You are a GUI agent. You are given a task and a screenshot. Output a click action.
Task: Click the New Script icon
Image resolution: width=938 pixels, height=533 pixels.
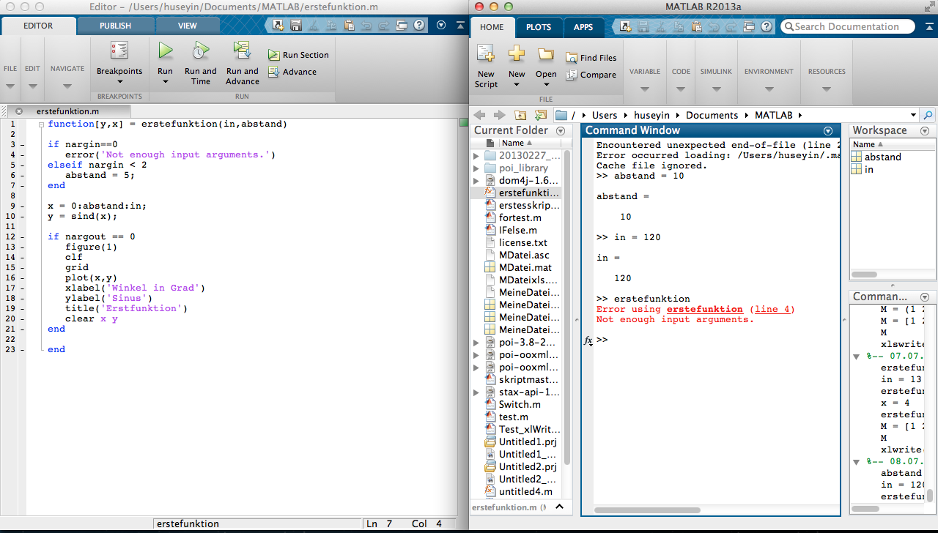tap(486, 54)
